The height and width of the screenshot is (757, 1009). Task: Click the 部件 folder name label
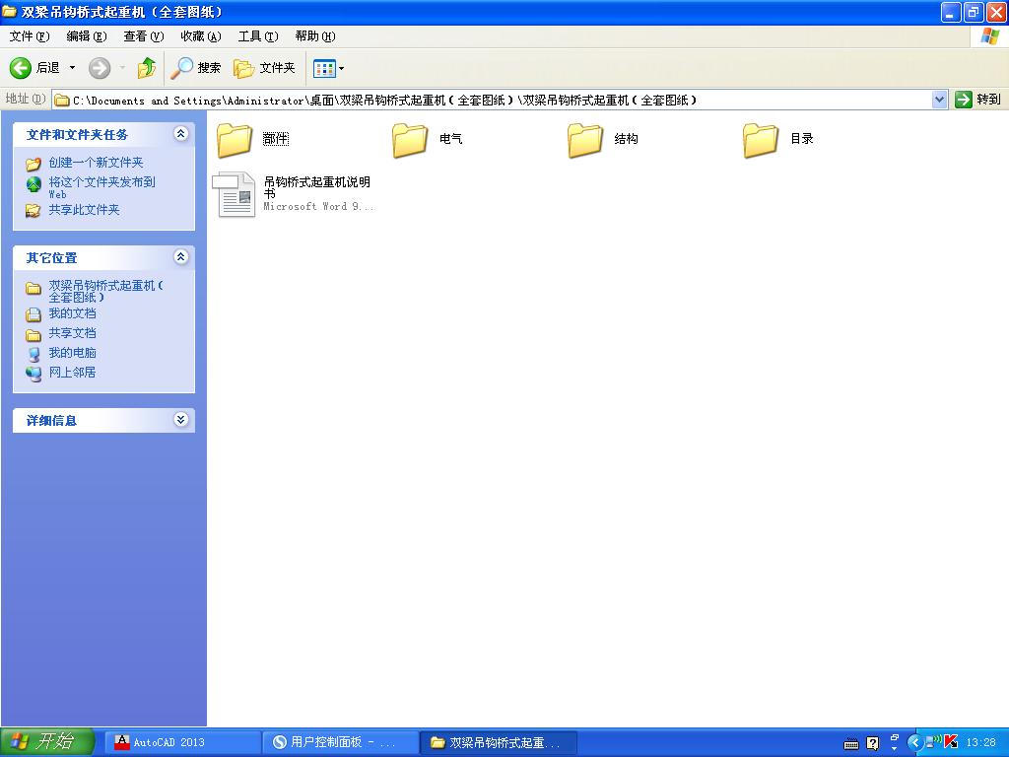click(276, 138)
